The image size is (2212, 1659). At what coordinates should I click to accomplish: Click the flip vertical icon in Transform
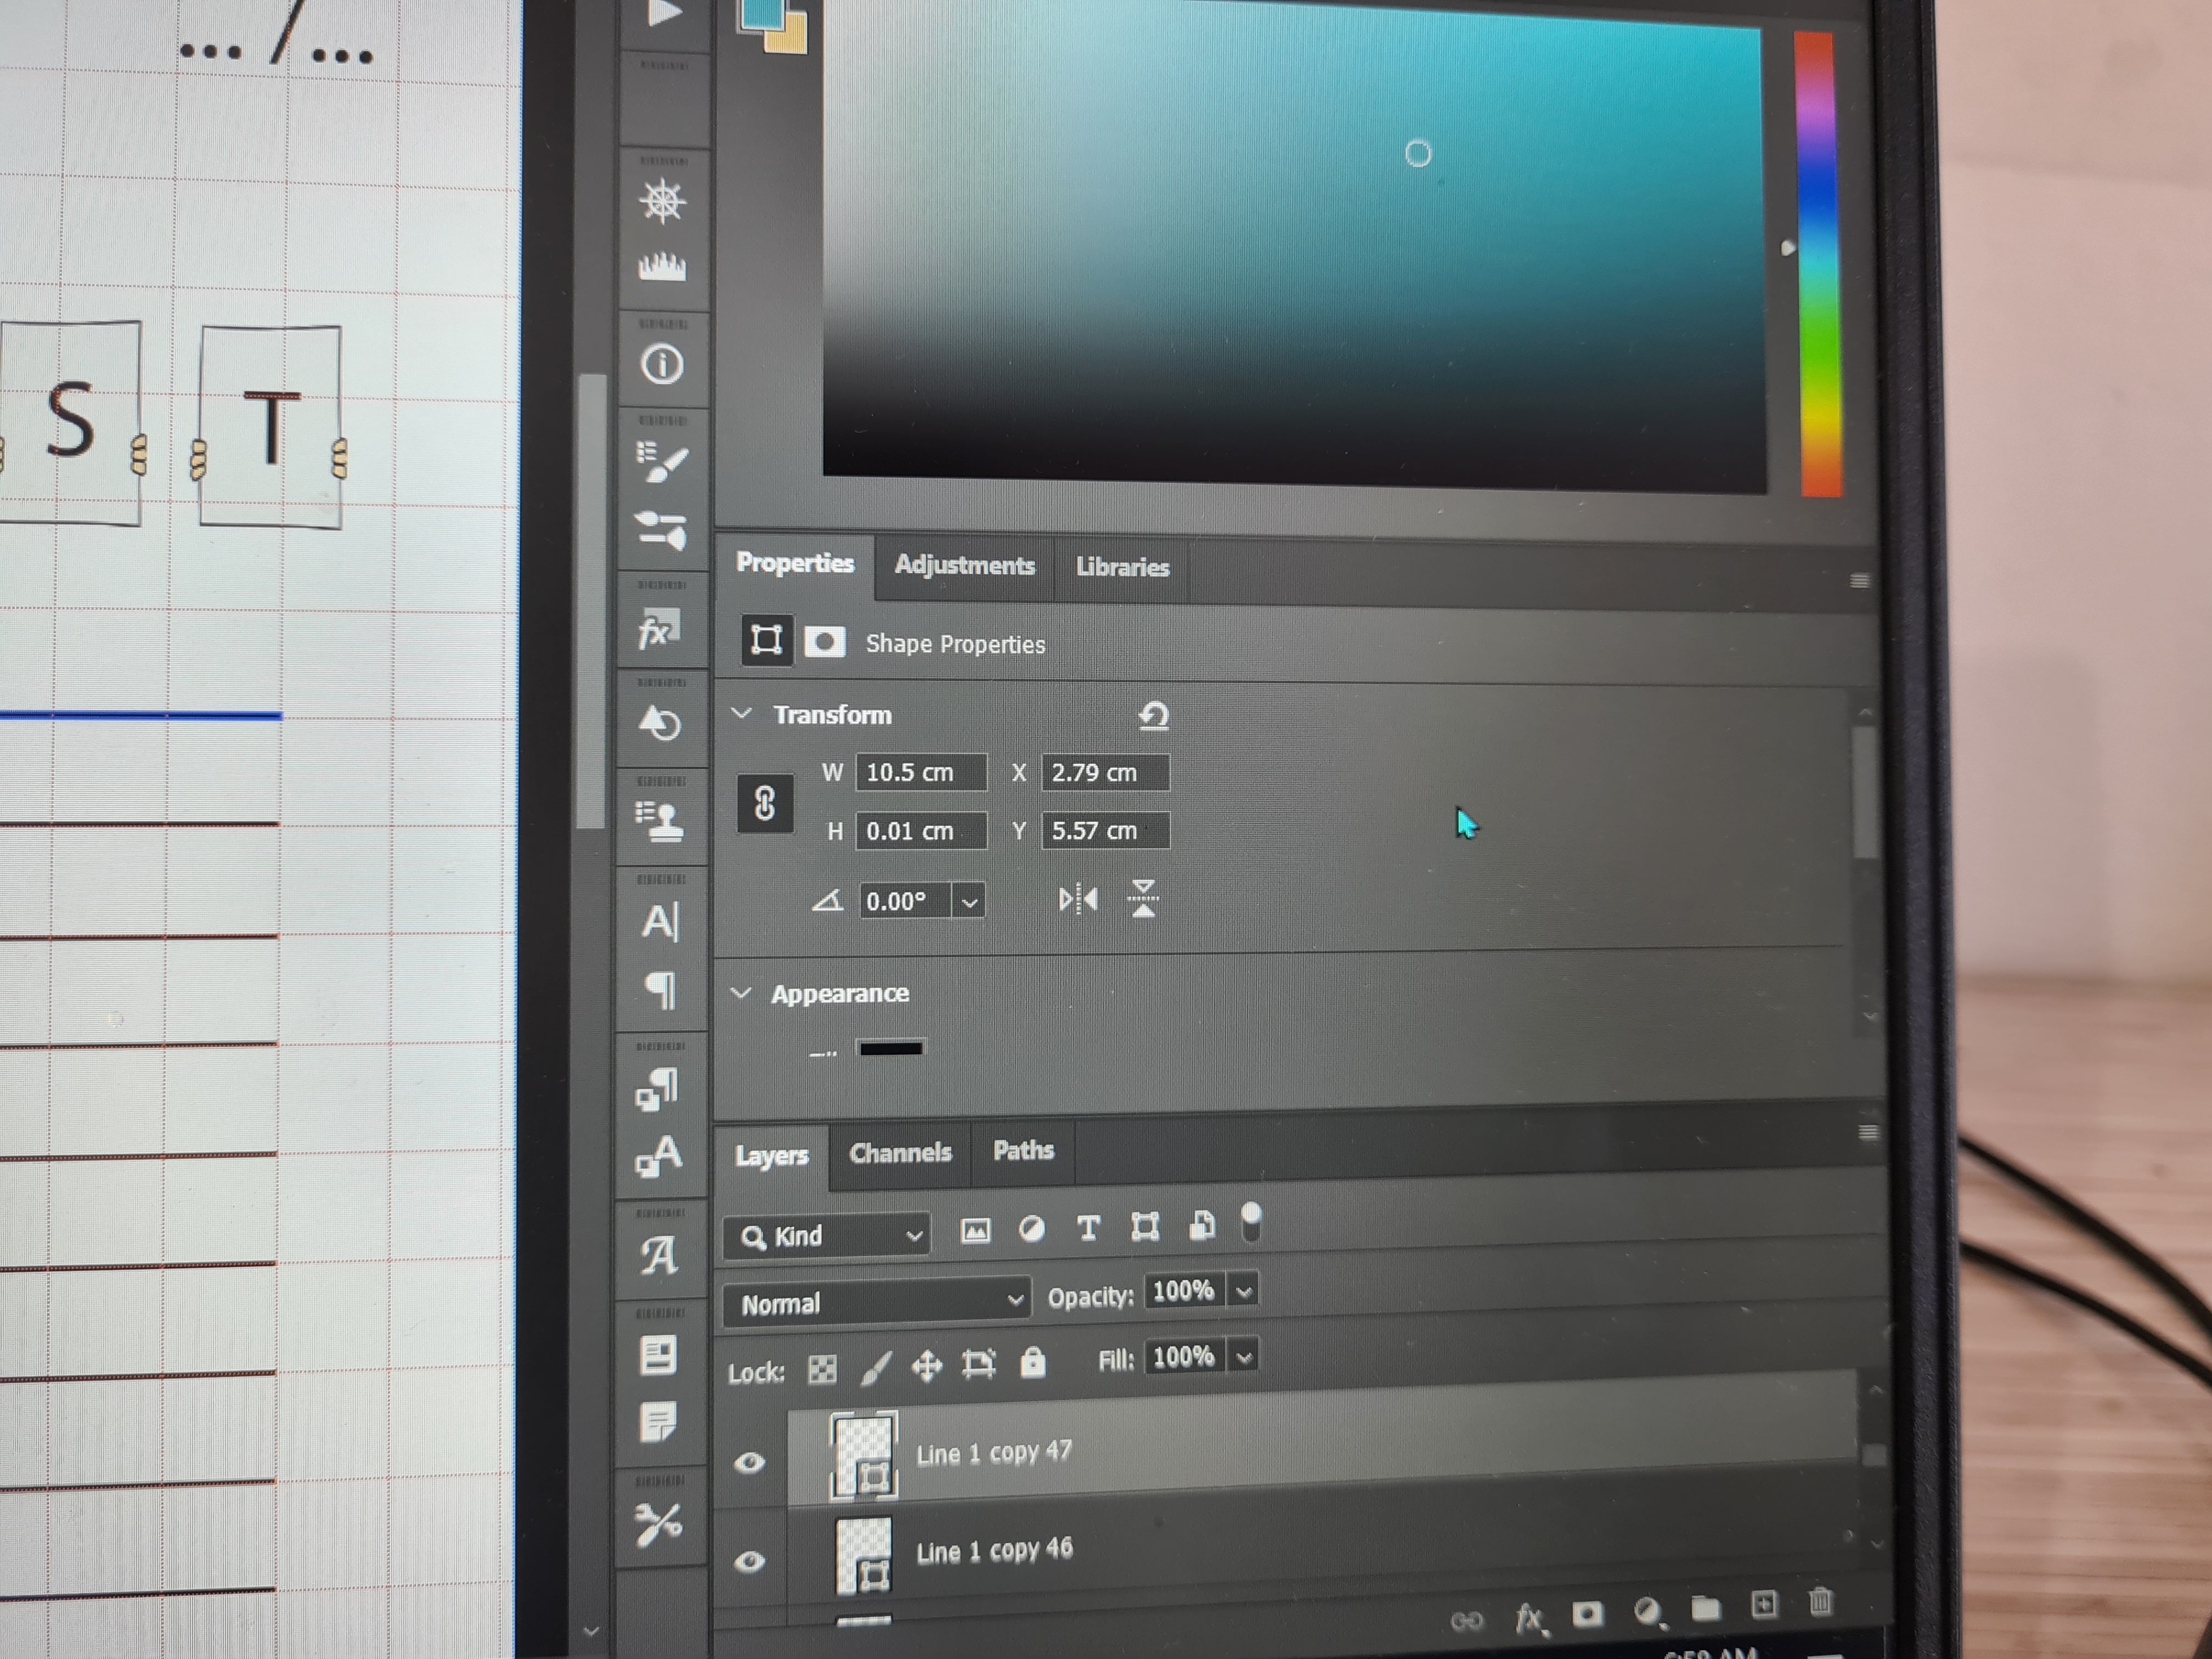click(1143, 898)
